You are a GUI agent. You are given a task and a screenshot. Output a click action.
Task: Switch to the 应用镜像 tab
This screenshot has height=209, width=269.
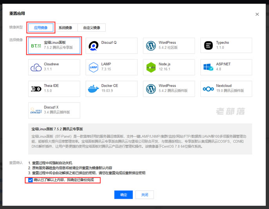point(41,28)
